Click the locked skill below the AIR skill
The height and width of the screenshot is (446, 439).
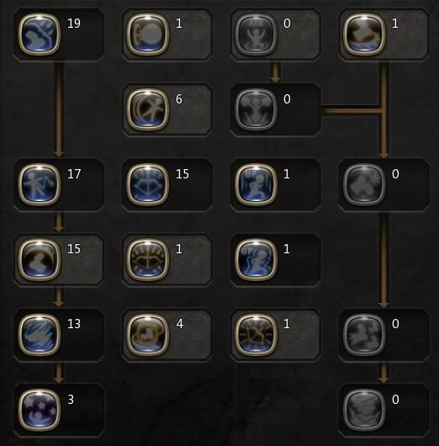pyautogui.click(x=256, y=109)
